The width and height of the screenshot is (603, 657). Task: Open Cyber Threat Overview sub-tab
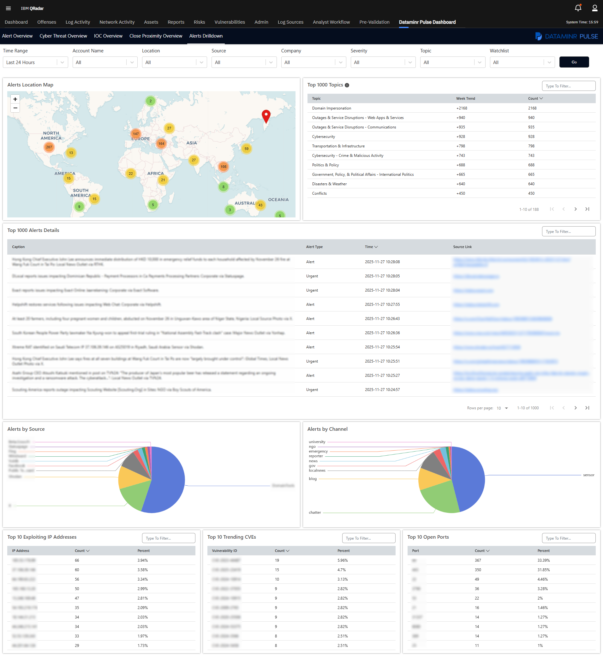click(x=63, y=36)
